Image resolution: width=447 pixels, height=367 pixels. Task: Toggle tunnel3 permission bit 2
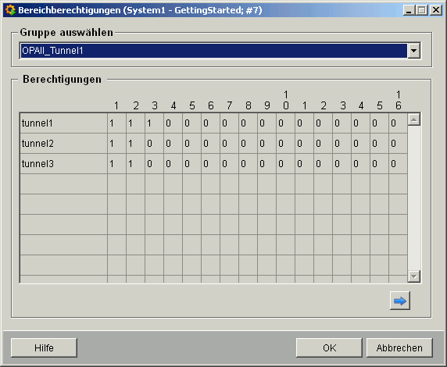(x=135, y=163)
